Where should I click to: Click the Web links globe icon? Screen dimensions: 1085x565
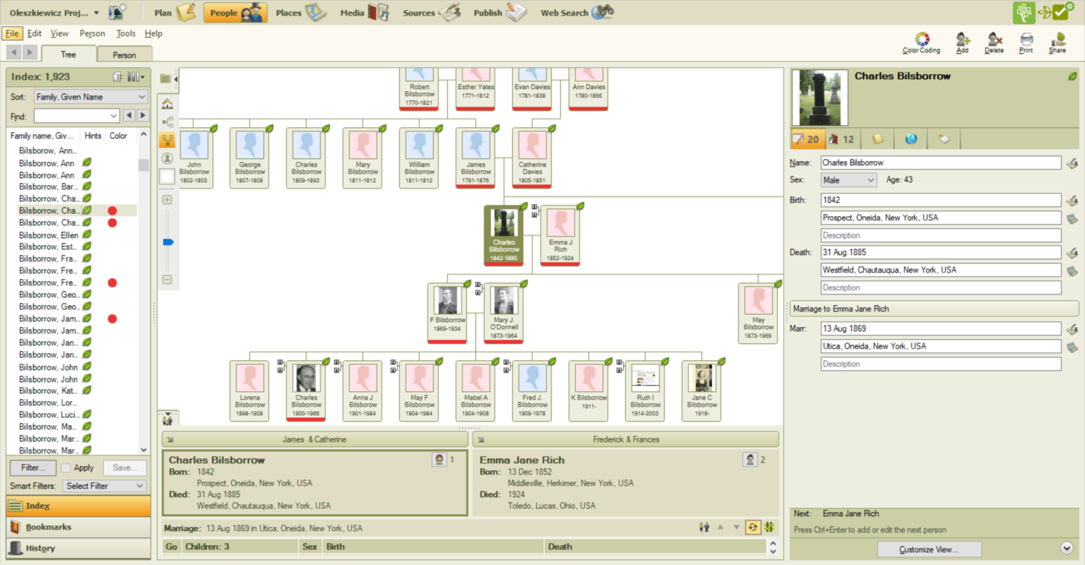tap(911, 138)
